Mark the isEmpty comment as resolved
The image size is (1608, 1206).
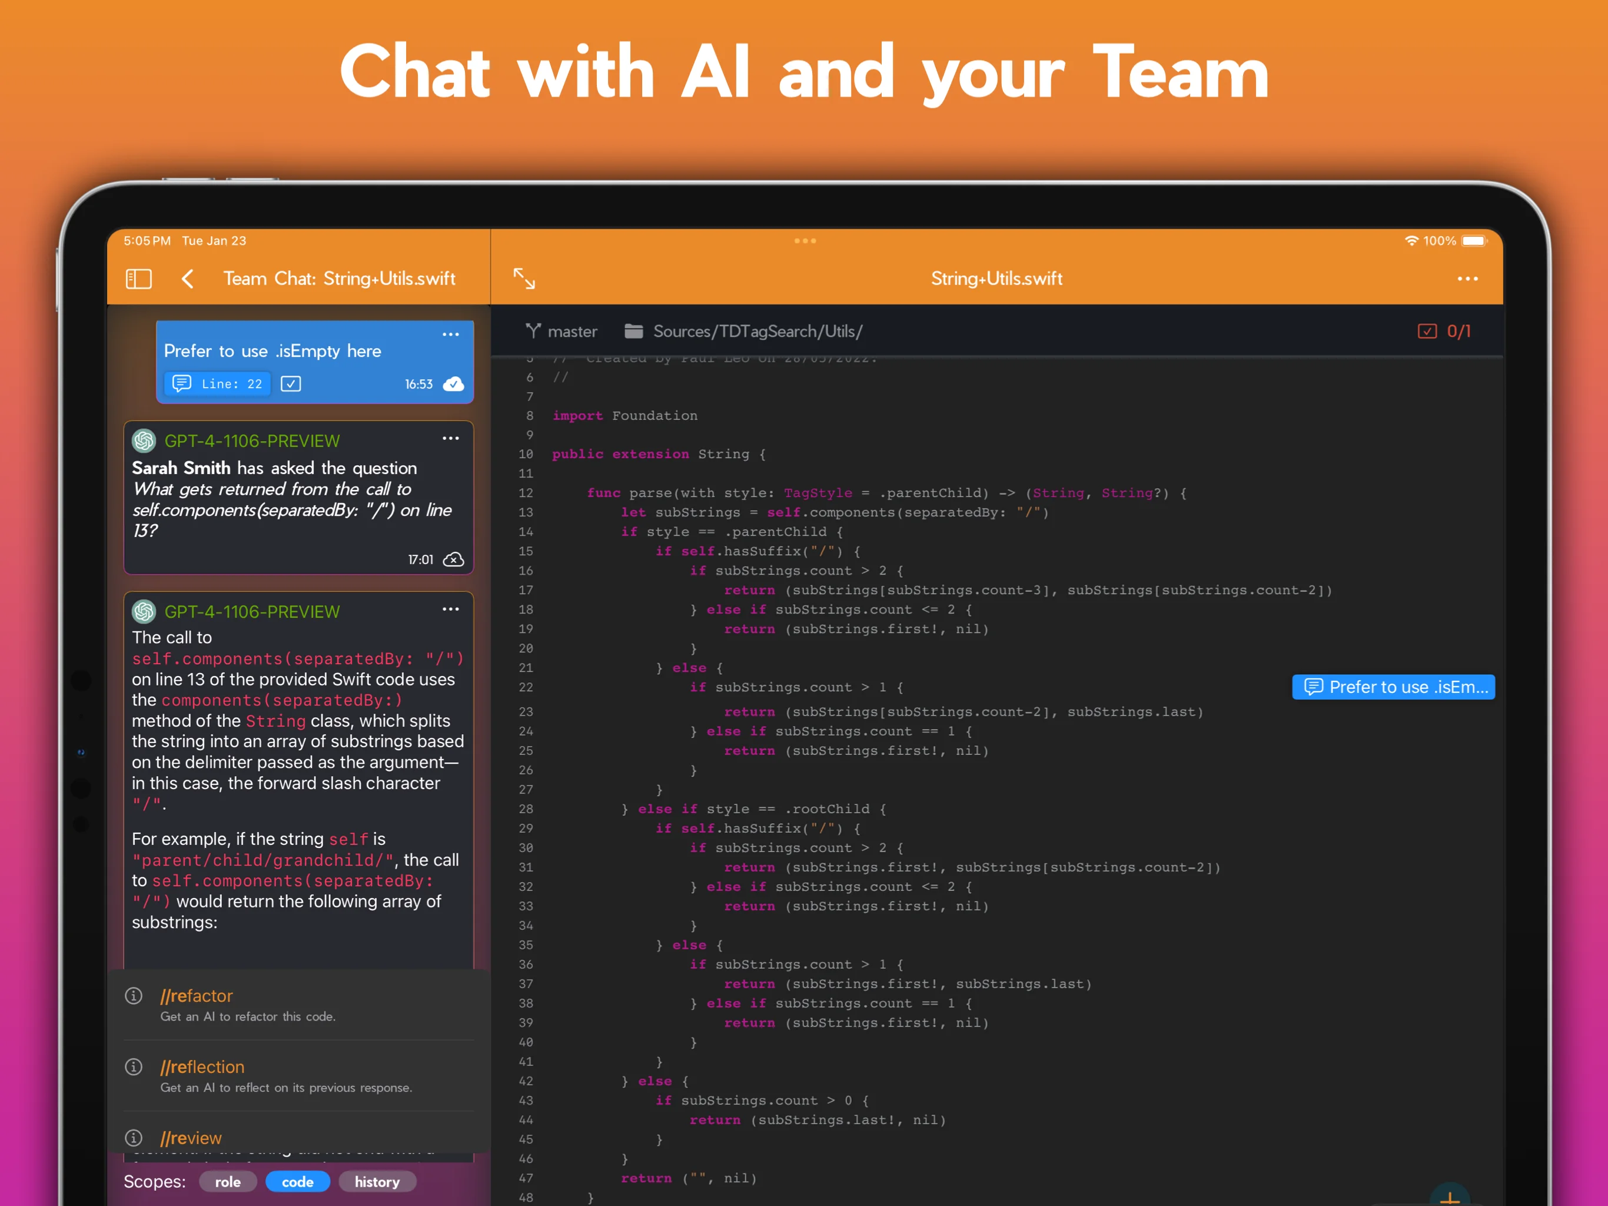[x=291, y=383]
